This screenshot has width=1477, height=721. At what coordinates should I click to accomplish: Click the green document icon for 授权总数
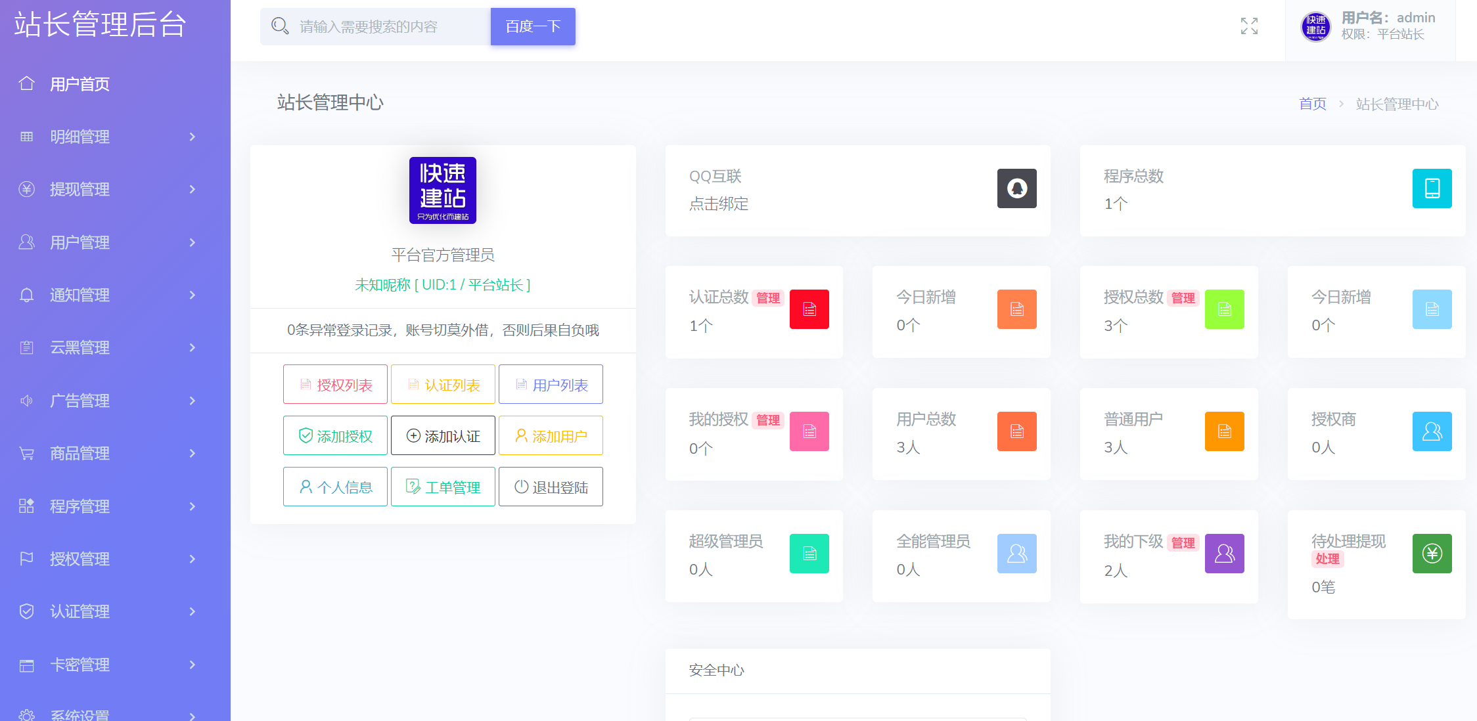1224,309
